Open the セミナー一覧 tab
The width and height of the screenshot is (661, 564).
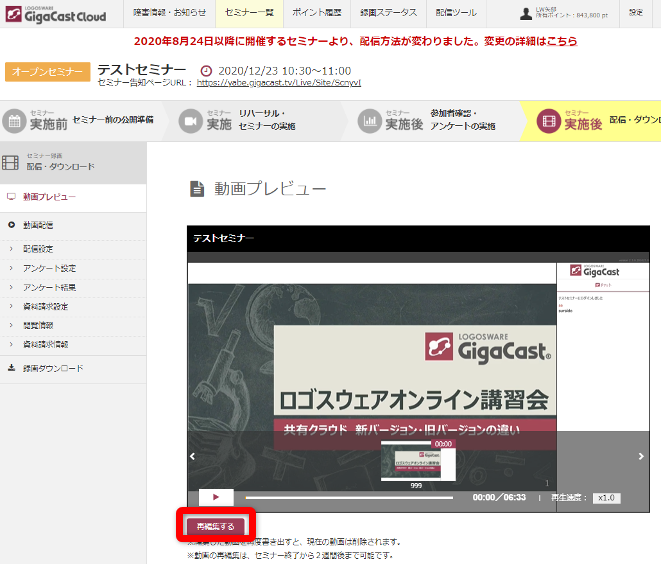pyautogui.click(x=250, y=13)
